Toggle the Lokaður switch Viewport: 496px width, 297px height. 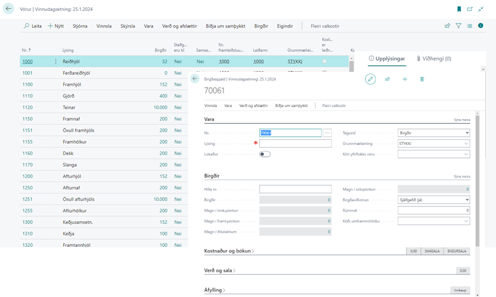pyautogui.click(x=265, y=154)
